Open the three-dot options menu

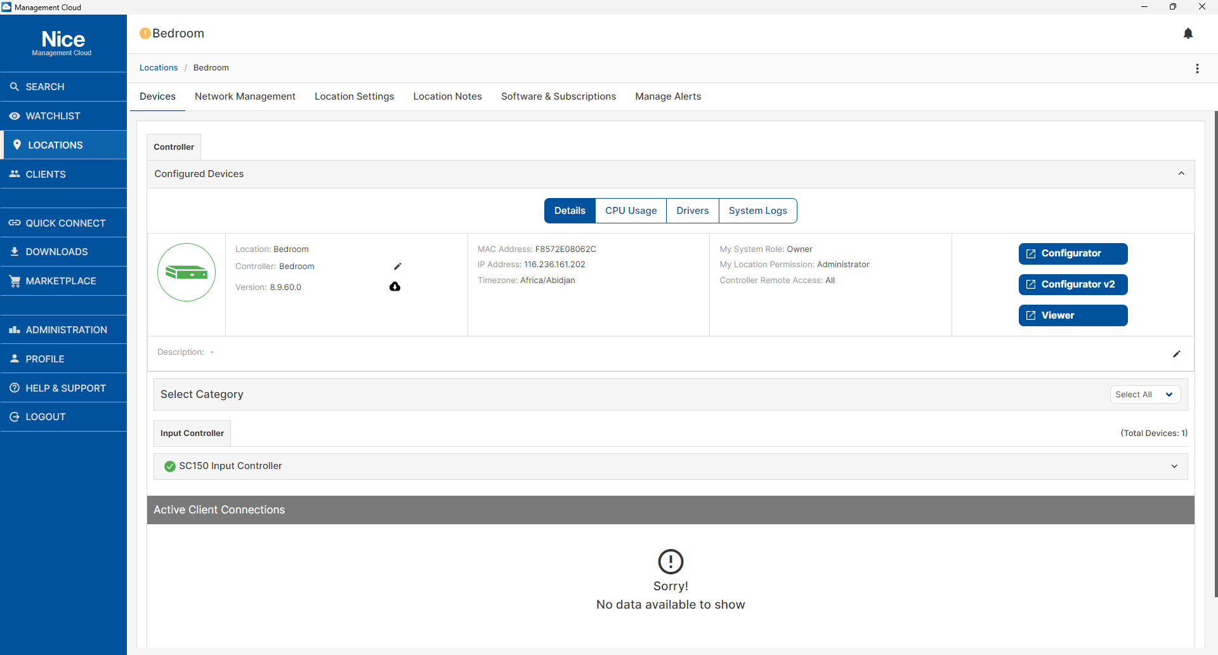[x=1197, y=69]
